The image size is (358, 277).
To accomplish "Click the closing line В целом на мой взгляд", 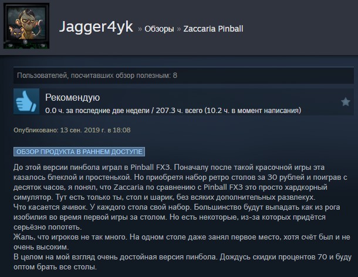I will [183, 257].
